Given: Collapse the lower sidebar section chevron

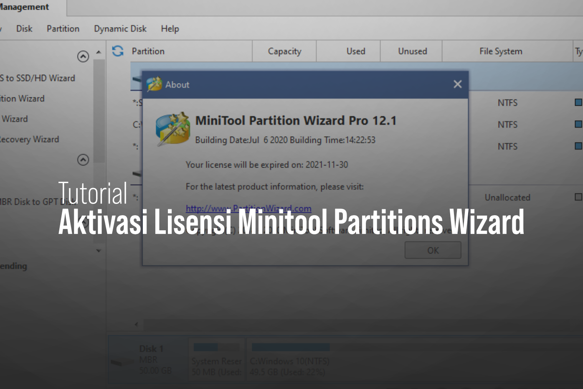Looking at the screenshot, I should tap(83, 160).
